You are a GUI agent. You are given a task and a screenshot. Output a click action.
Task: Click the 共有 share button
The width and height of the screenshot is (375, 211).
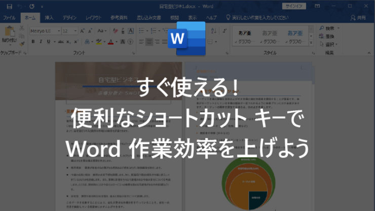(358, 18)
